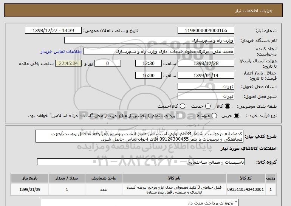Select the متوسط purchase process radio button
291x206 pixels.
[214, 116]
